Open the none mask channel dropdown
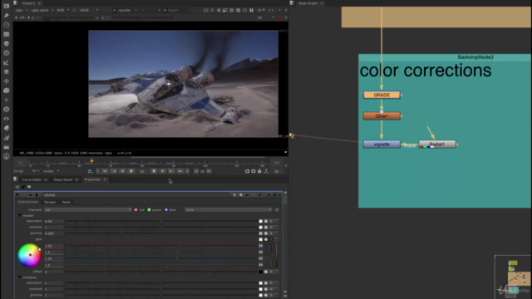This screenshot has height=299, width=532. click(x=229, y=210)
